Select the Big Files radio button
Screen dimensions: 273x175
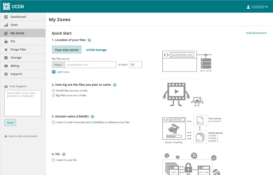(54, 95)
